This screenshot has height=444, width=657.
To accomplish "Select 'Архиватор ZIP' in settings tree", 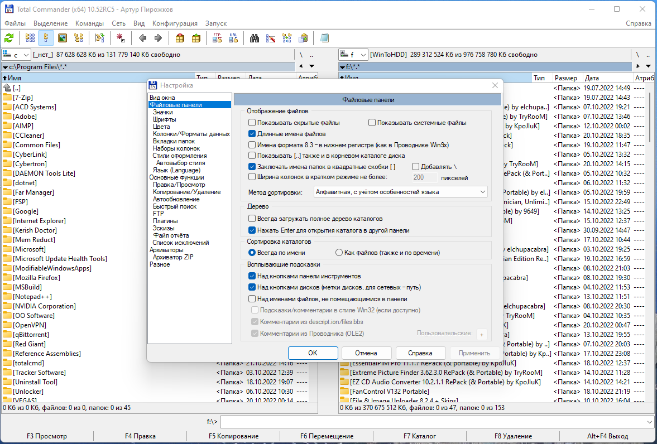I will coord(173,257).
